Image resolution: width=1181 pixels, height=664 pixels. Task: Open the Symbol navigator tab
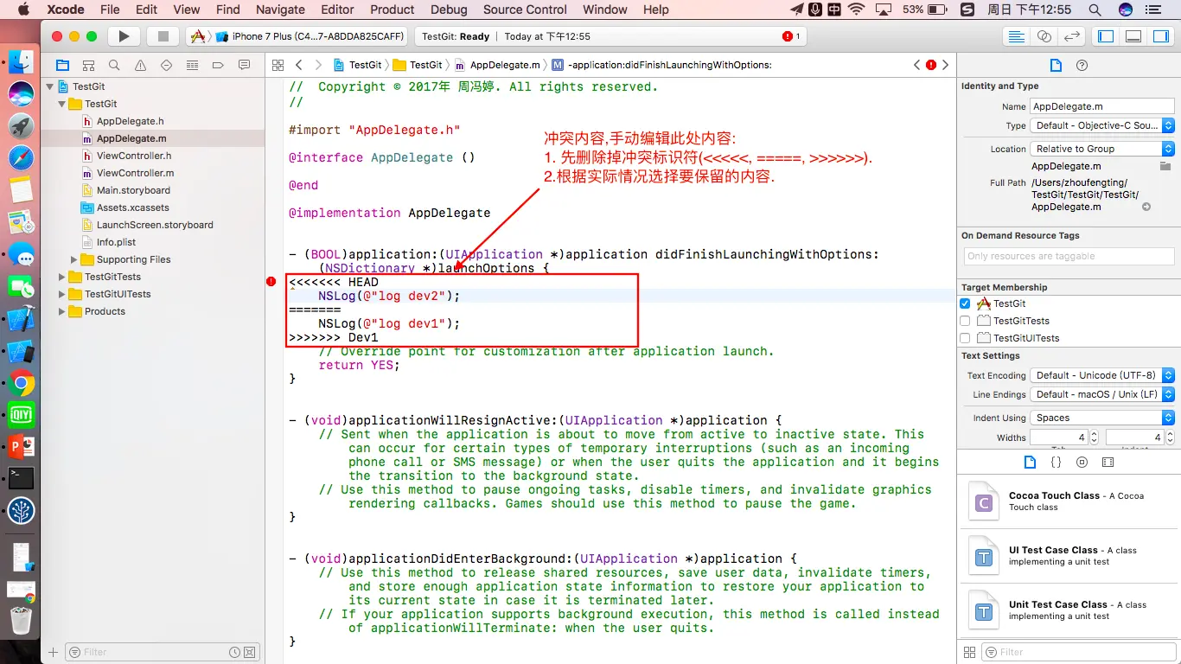88,65
